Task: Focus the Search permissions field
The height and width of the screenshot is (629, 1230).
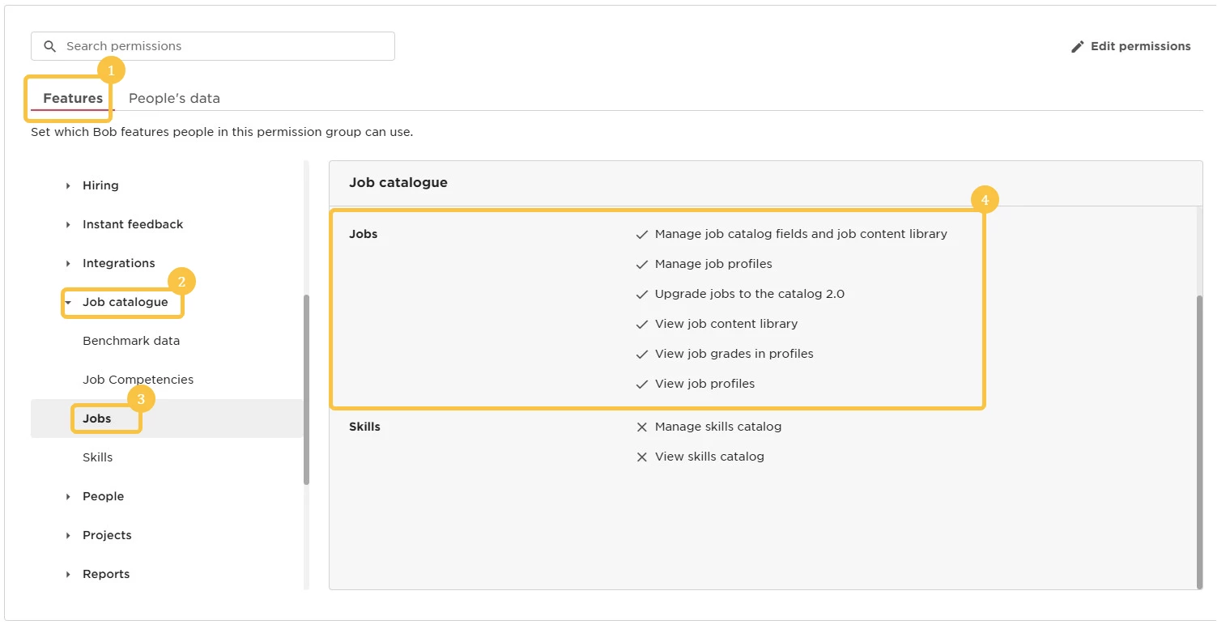Action: [213, 46]
